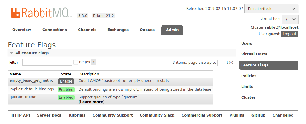Open the HTTP API footer link
The width and height of the screenshot is (306, 124).
(21, 115)
